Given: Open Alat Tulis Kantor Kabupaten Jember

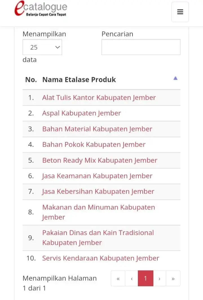Looking at the screenshot, I should (99, 98).
